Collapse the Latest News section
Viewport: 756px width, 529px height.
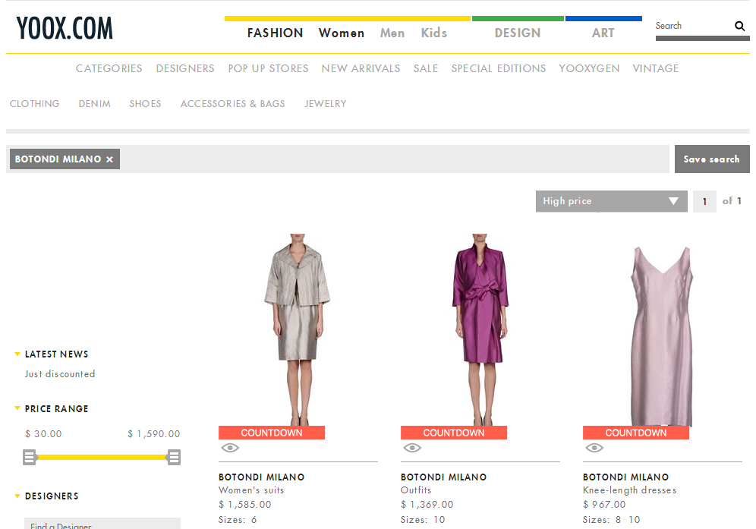17,354
